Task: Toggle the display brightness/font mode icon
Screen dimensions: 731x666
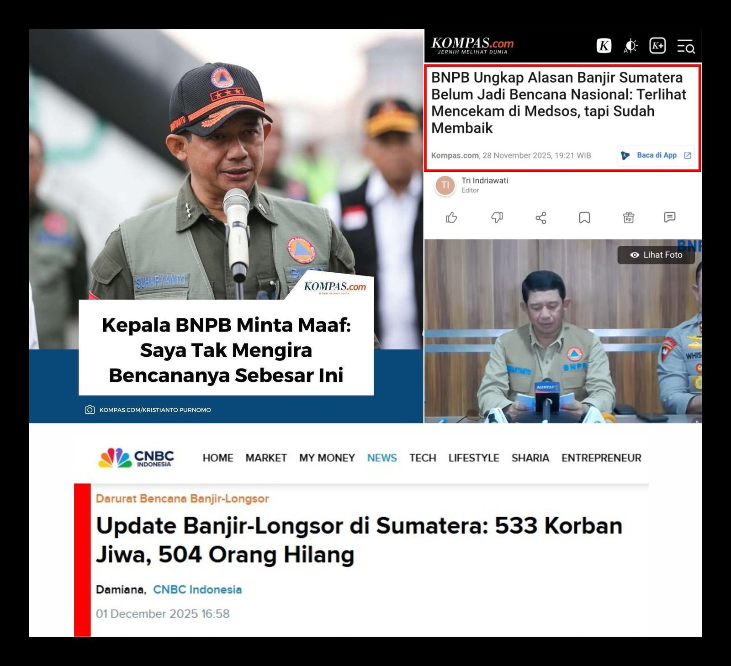Action: (x=630, y=46)
